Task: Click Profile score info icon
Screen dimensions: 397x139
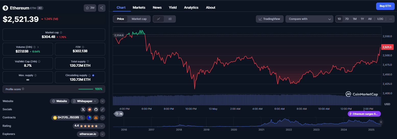Action: tap(23, 89)
